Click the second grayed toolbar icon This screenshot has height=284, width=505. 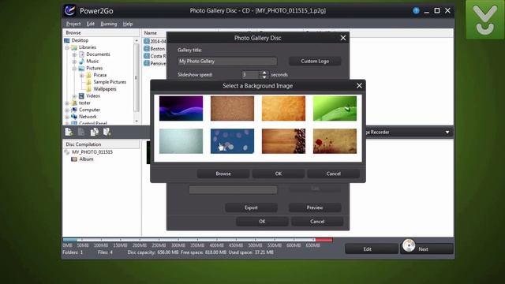tap(81, 132)
